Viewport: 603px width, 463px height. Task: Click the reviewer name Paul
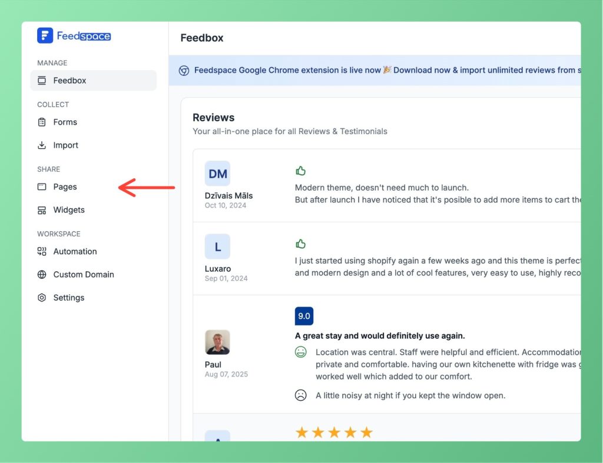[213, 365]
